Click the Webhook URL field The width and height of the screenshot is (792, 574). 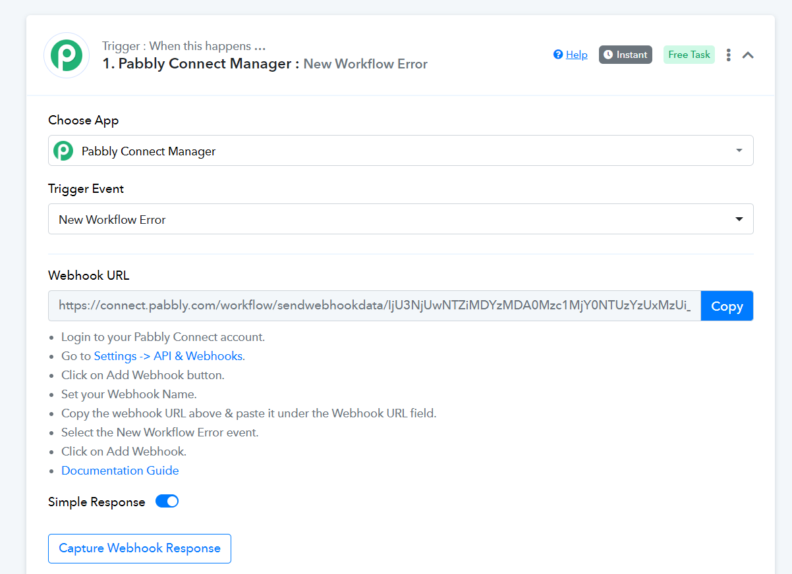point(374,306)
